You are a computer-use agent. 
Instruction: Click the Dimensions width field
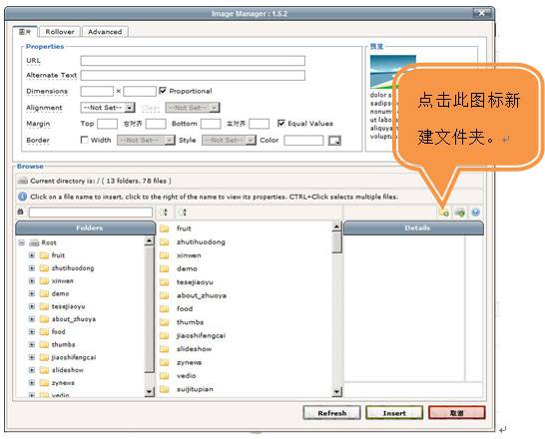[x=97, y=91]
